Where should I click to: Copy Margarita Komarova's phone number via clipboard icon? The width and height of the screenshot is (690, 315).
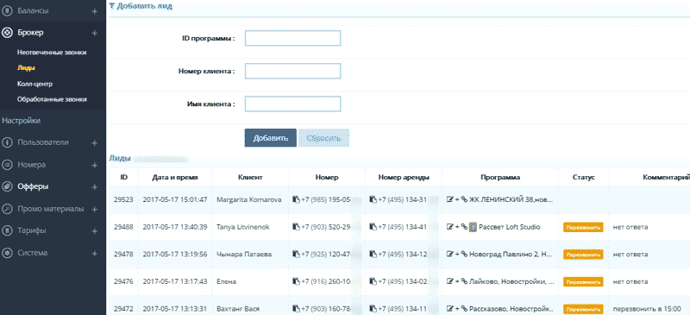297,199
